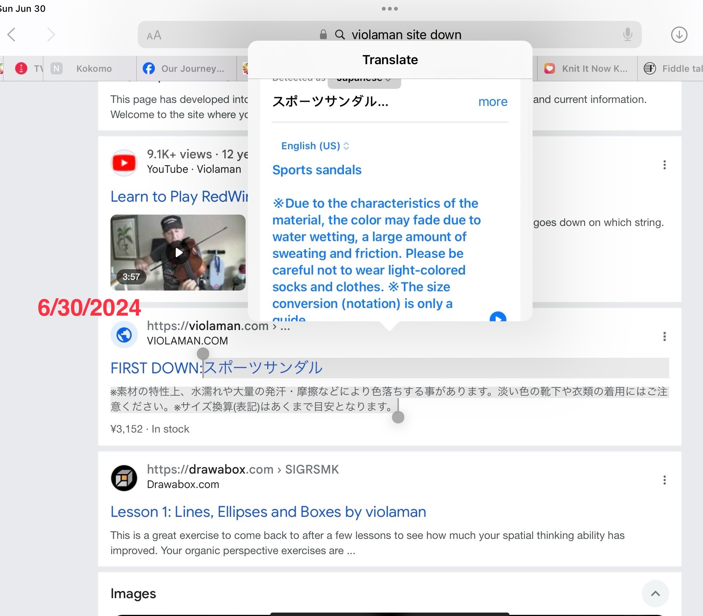Tap 'more' to expand the Japanese source text
This screenshot has width=703, height=616.
pyautogui.click(x=493, y=101)
